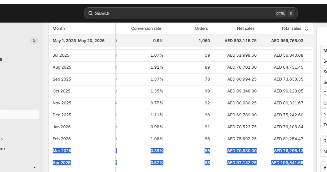The image size is (327, 172).
Task: Click net sales AED 89,348.00
Action: coord(242,91)
